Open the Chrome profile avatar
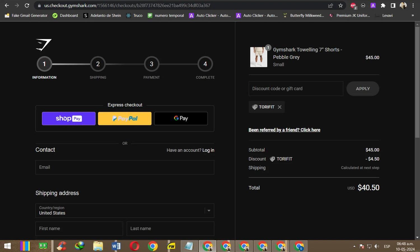Screen dimensions: 420x252 tap(403, 5)
